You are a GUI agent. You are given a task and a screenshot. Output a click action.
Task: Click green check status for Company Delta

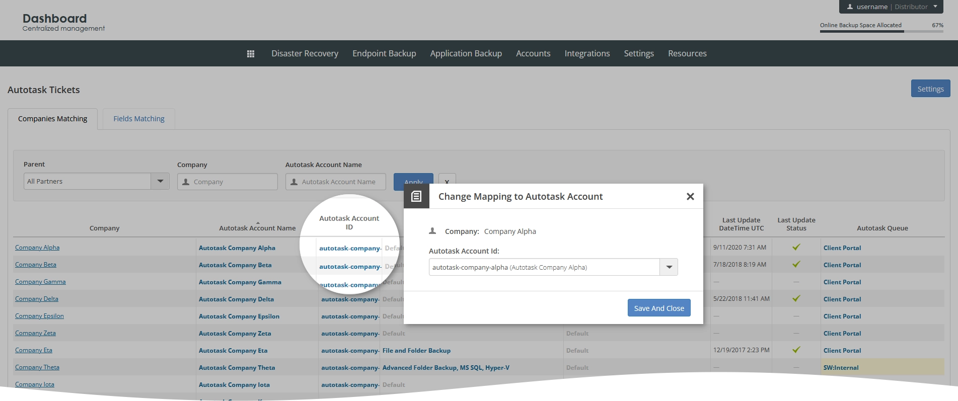[796, 298]
